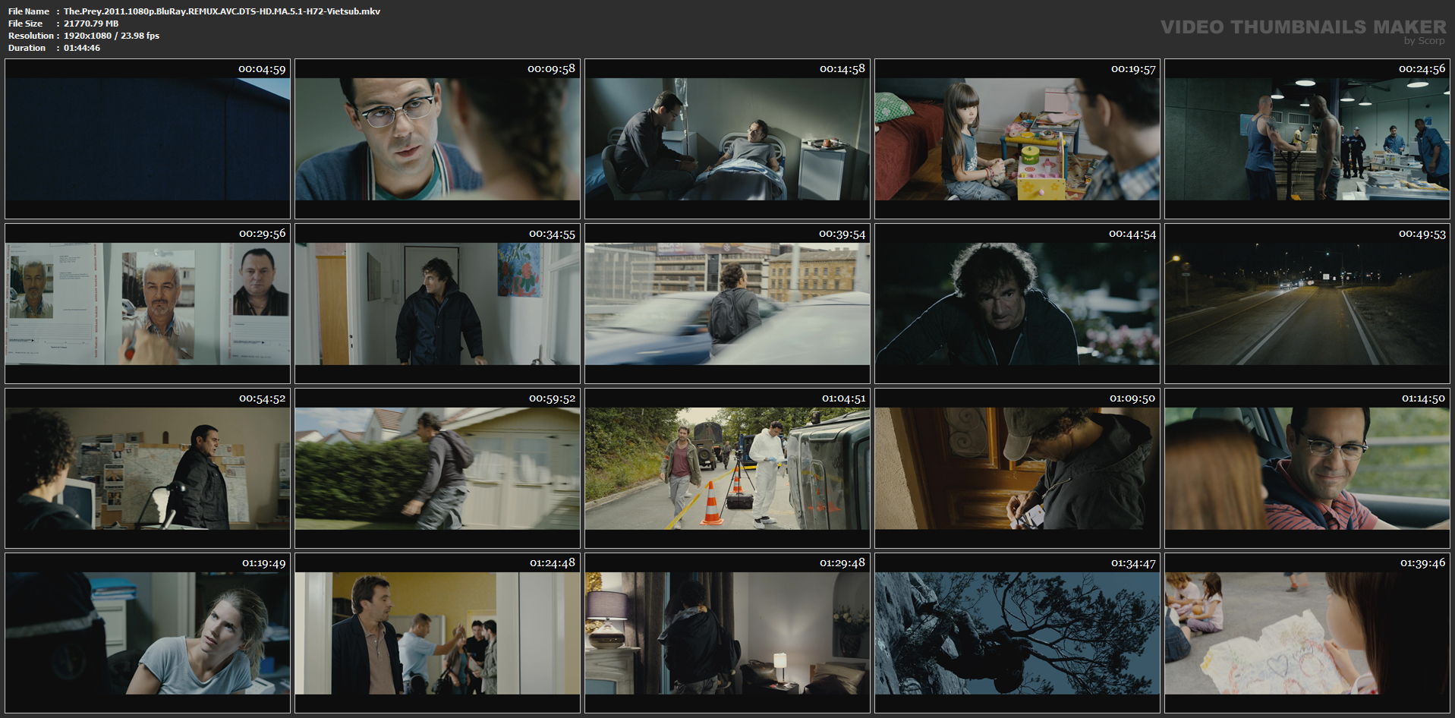Select the 00:44:54 night close-up thumbnail

(x=1017, y=304)
